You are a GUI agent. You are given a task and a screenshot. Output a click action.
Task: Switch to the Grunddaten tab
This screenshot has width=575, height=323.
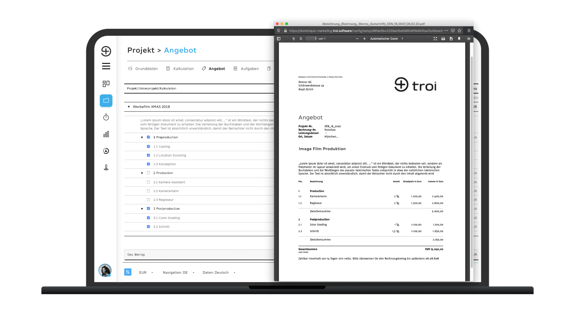[146, 68]
